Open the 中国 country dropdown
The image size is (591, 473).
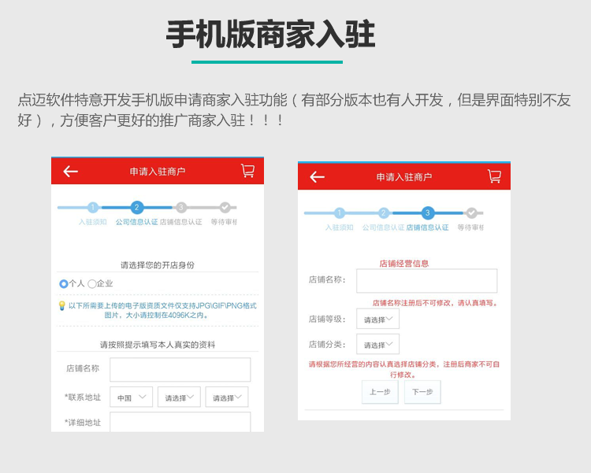click(131, 397)
